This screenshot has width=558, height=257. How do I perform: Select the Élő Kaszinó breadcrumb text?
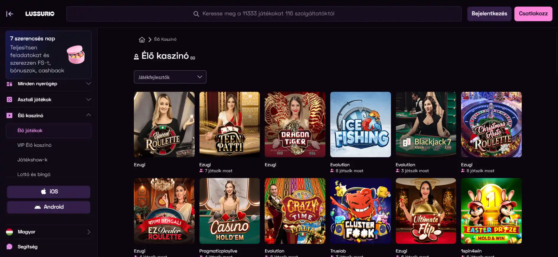tap(165, 39)
